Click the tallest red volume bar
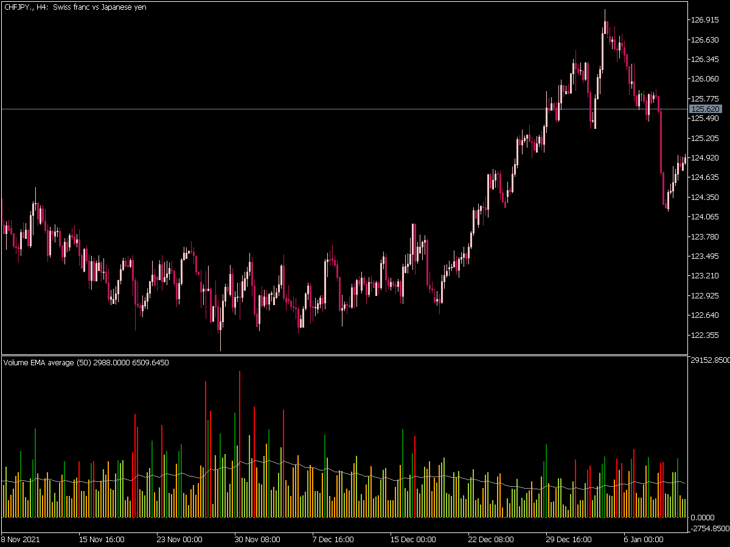 click(x=240, y=444)
